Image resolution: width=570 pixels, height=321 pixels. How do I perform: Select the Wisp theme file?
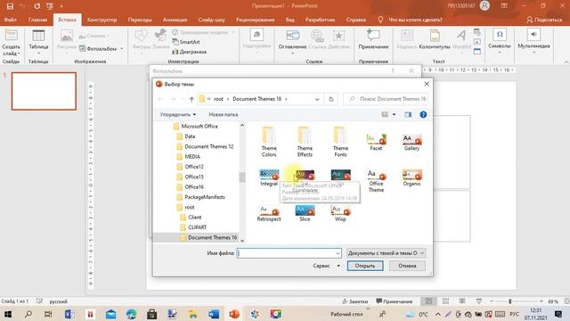click(x=340, y=213)
